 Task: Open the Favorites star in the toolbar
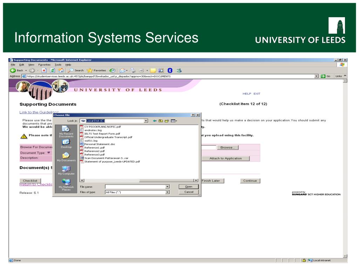point(96,70)
